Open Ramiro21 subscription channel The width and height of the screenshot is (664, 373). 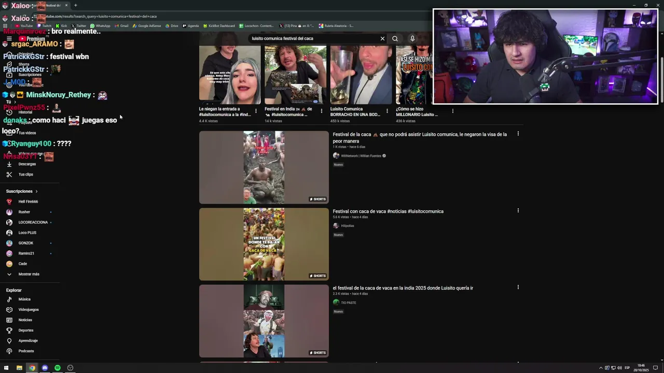[26, 253]
